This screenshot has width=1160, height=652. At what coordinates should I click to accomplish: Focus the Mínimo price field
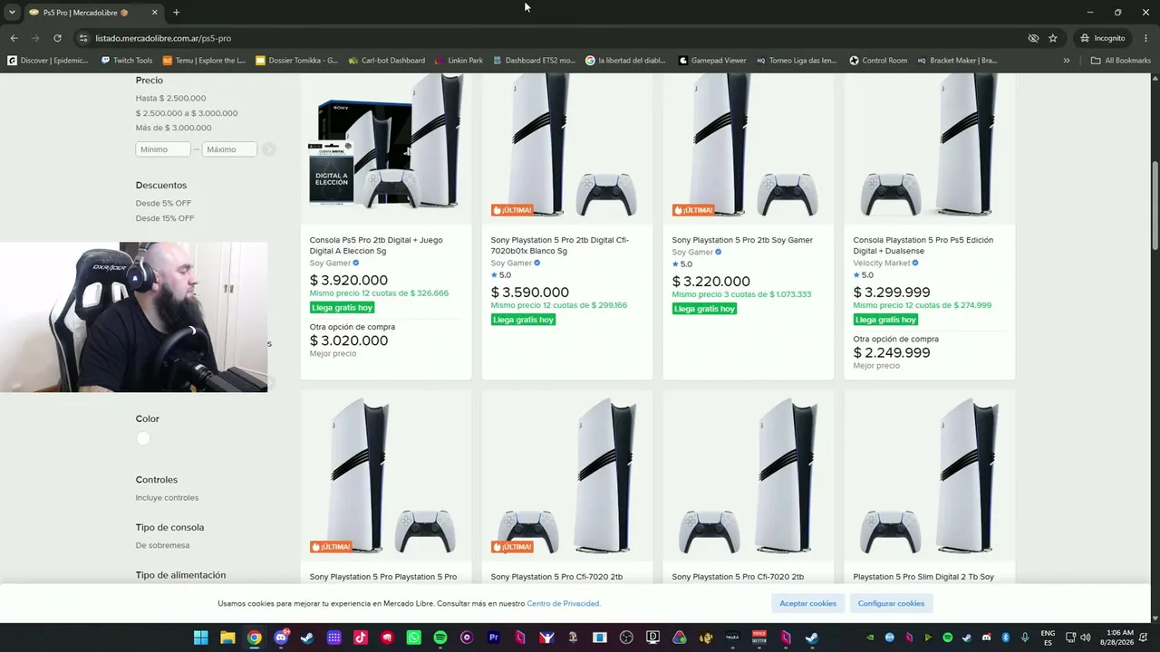(163, 149)
